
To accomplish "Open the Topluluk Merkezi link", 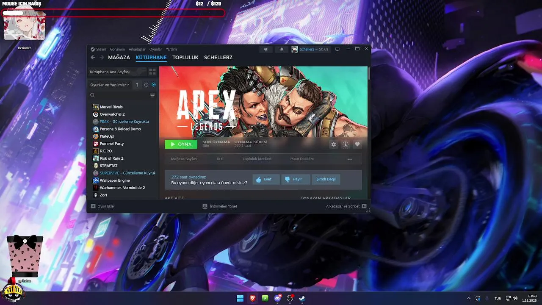I will pos(257,159).
